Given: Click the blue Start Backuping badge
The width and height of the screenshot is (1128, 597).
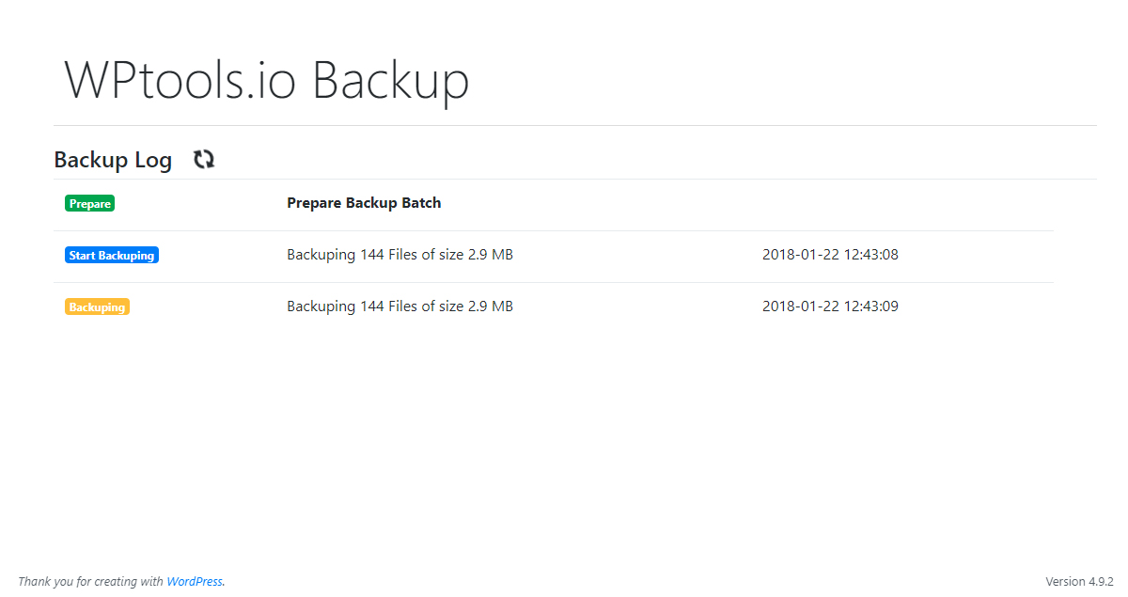Looking at the screenshot, I should [x=112, y=255].
